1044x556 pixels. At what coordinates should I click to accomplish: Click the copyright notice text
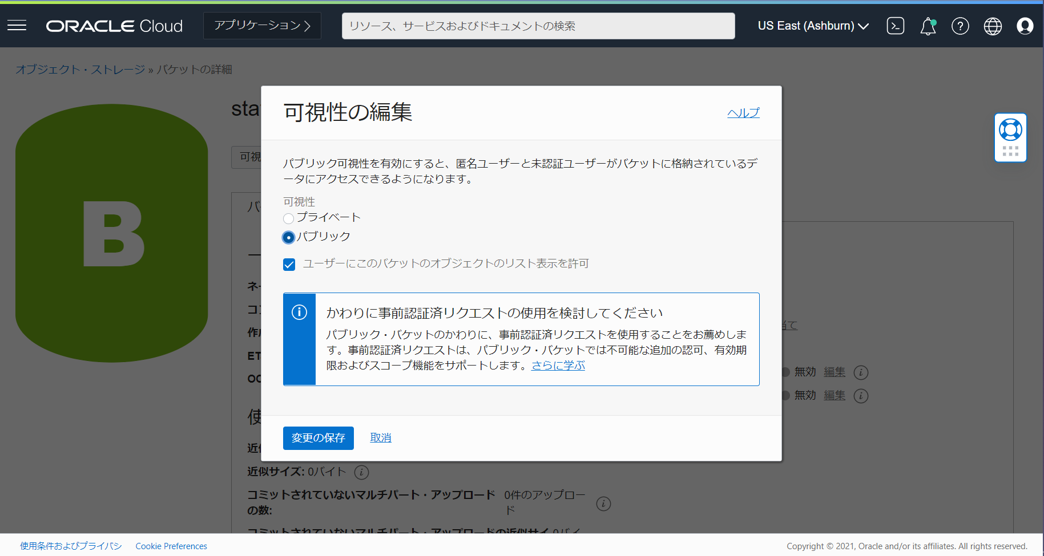[x=906, y=546]
